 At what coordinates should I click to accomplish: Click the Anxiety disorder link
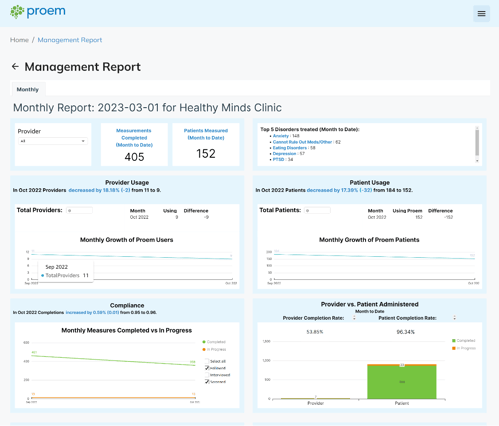coord(281,136)
